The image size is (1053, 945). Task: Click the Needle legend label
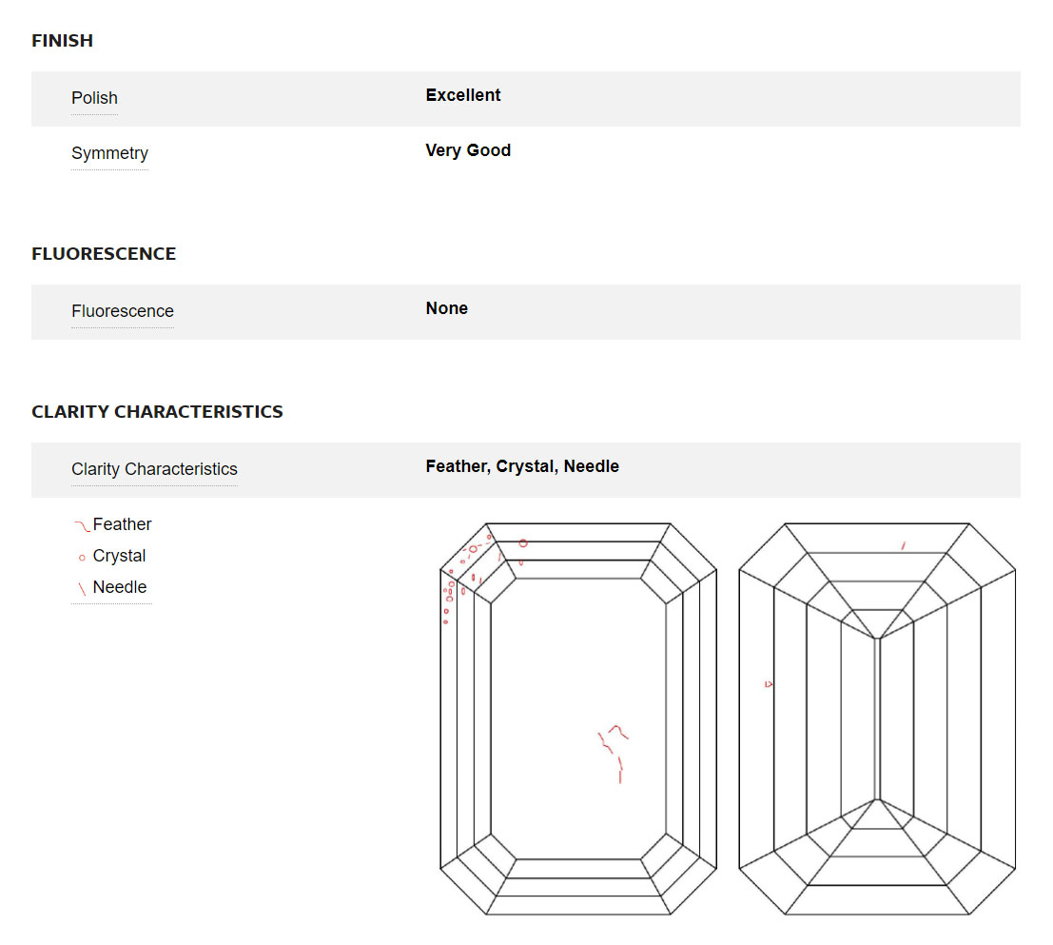click(x=120, y=587)
